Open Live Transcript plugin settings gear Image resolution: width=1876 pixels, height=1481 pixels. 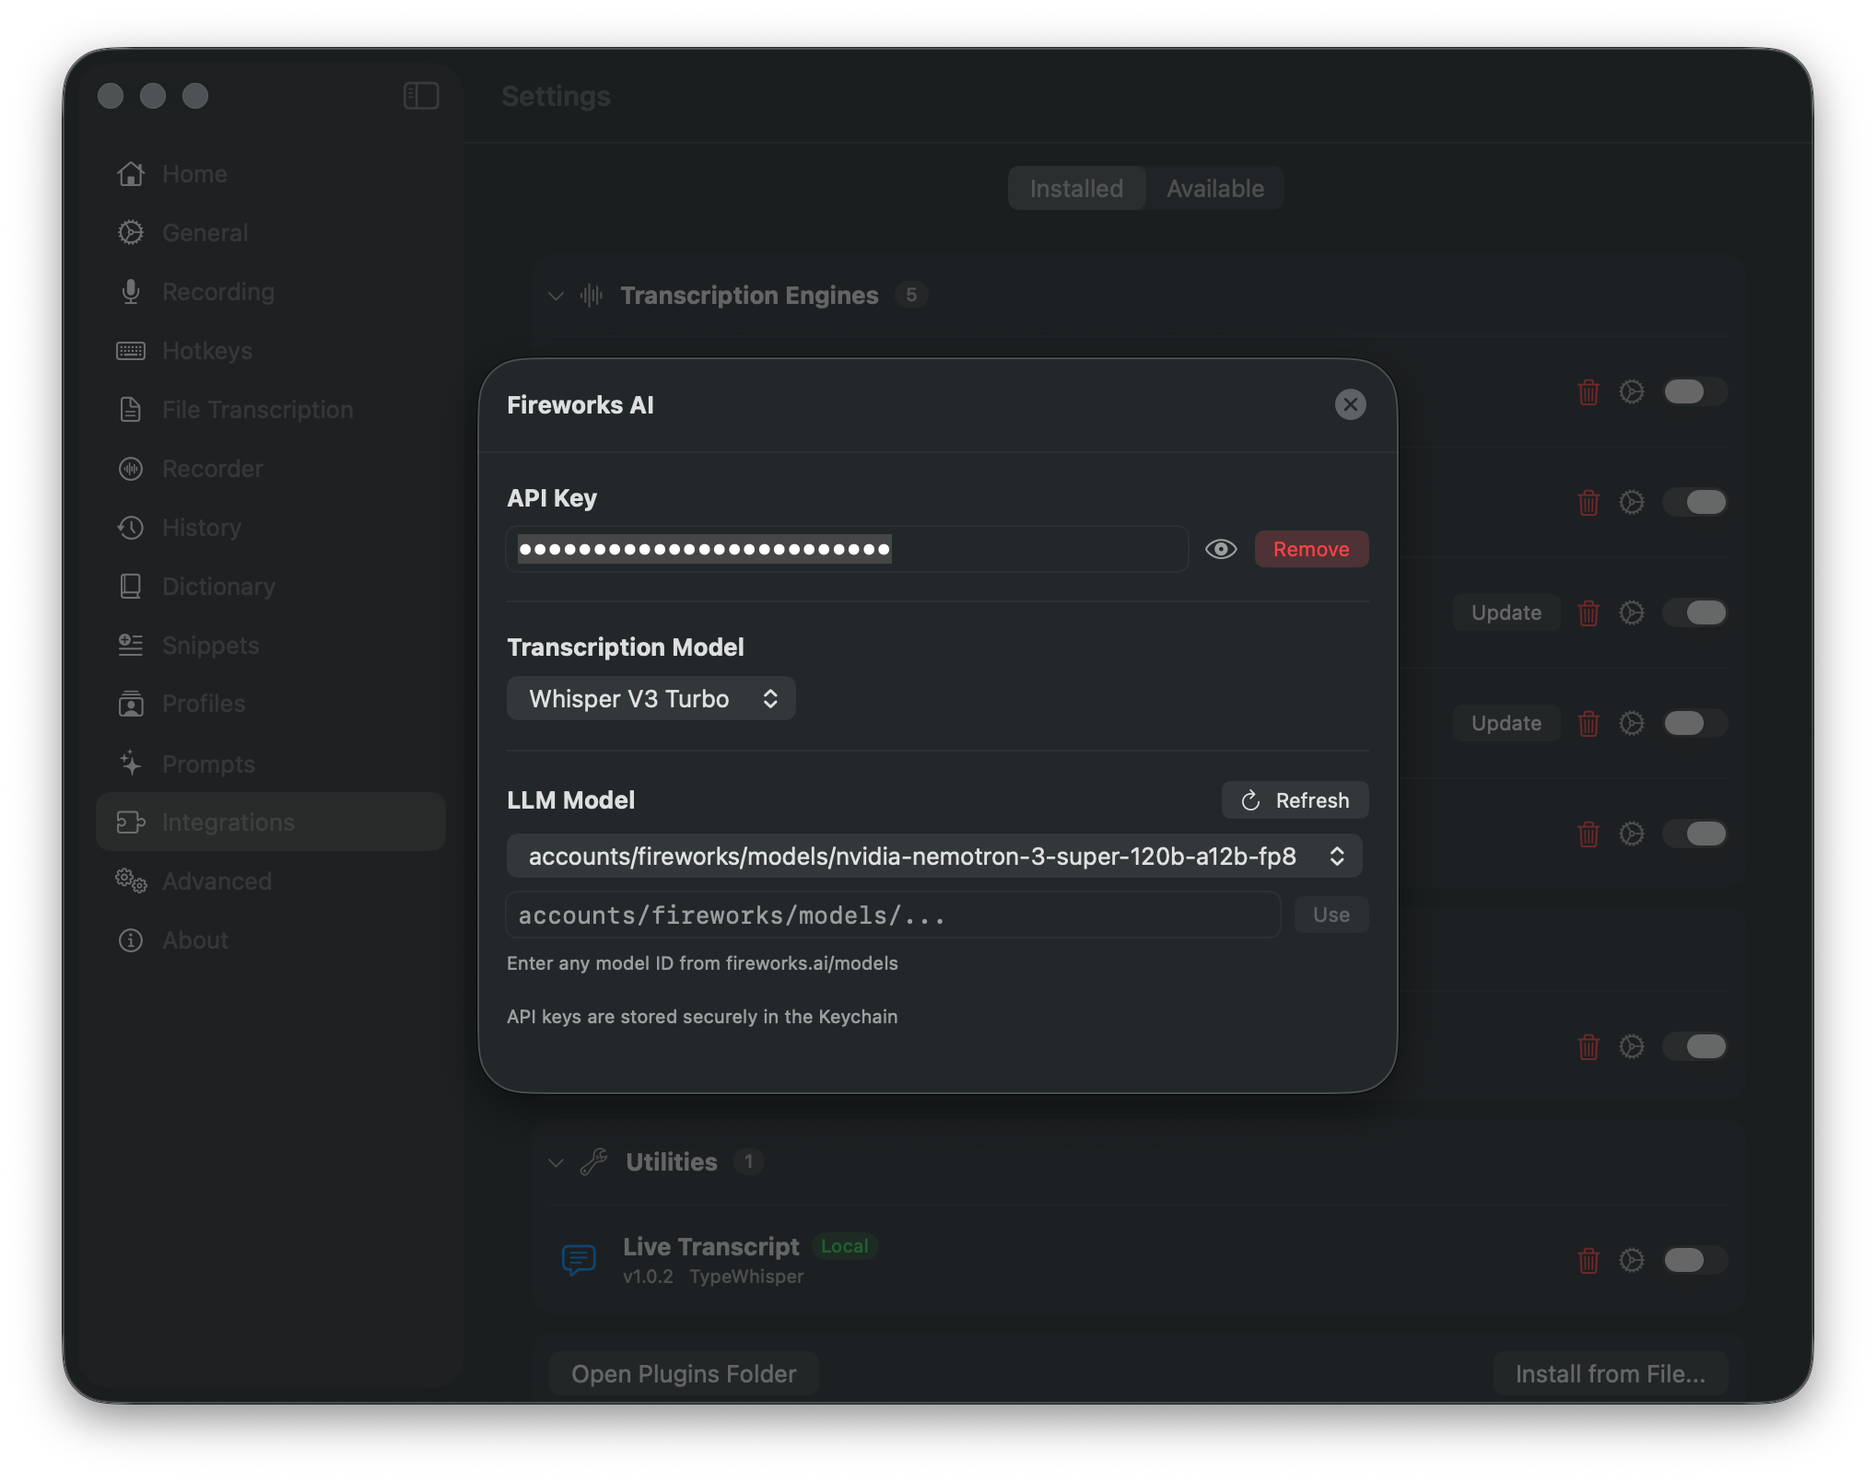(x=1633, y=1260)
